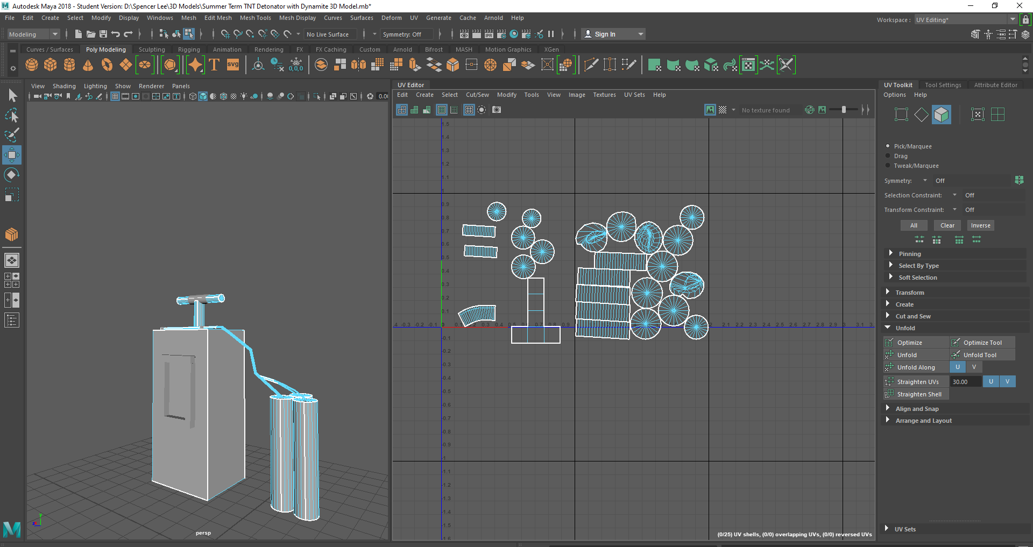Click the Inverse selection button

coord(980,225)
